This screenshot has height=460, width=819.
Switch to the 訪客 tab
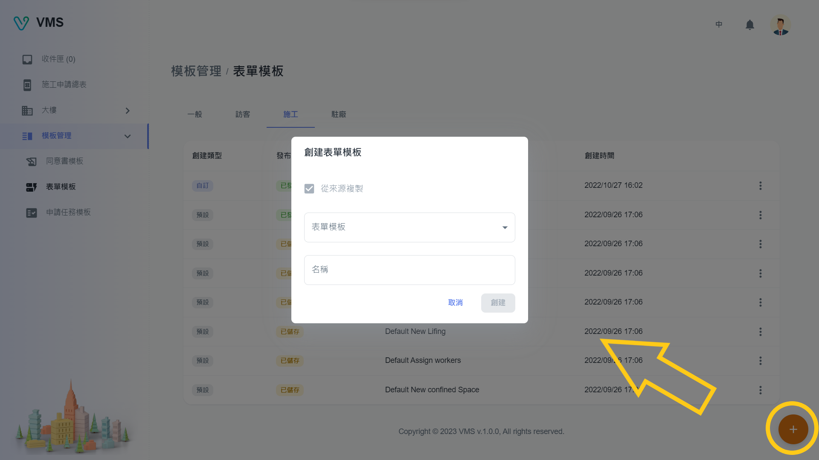coord(243,115)
